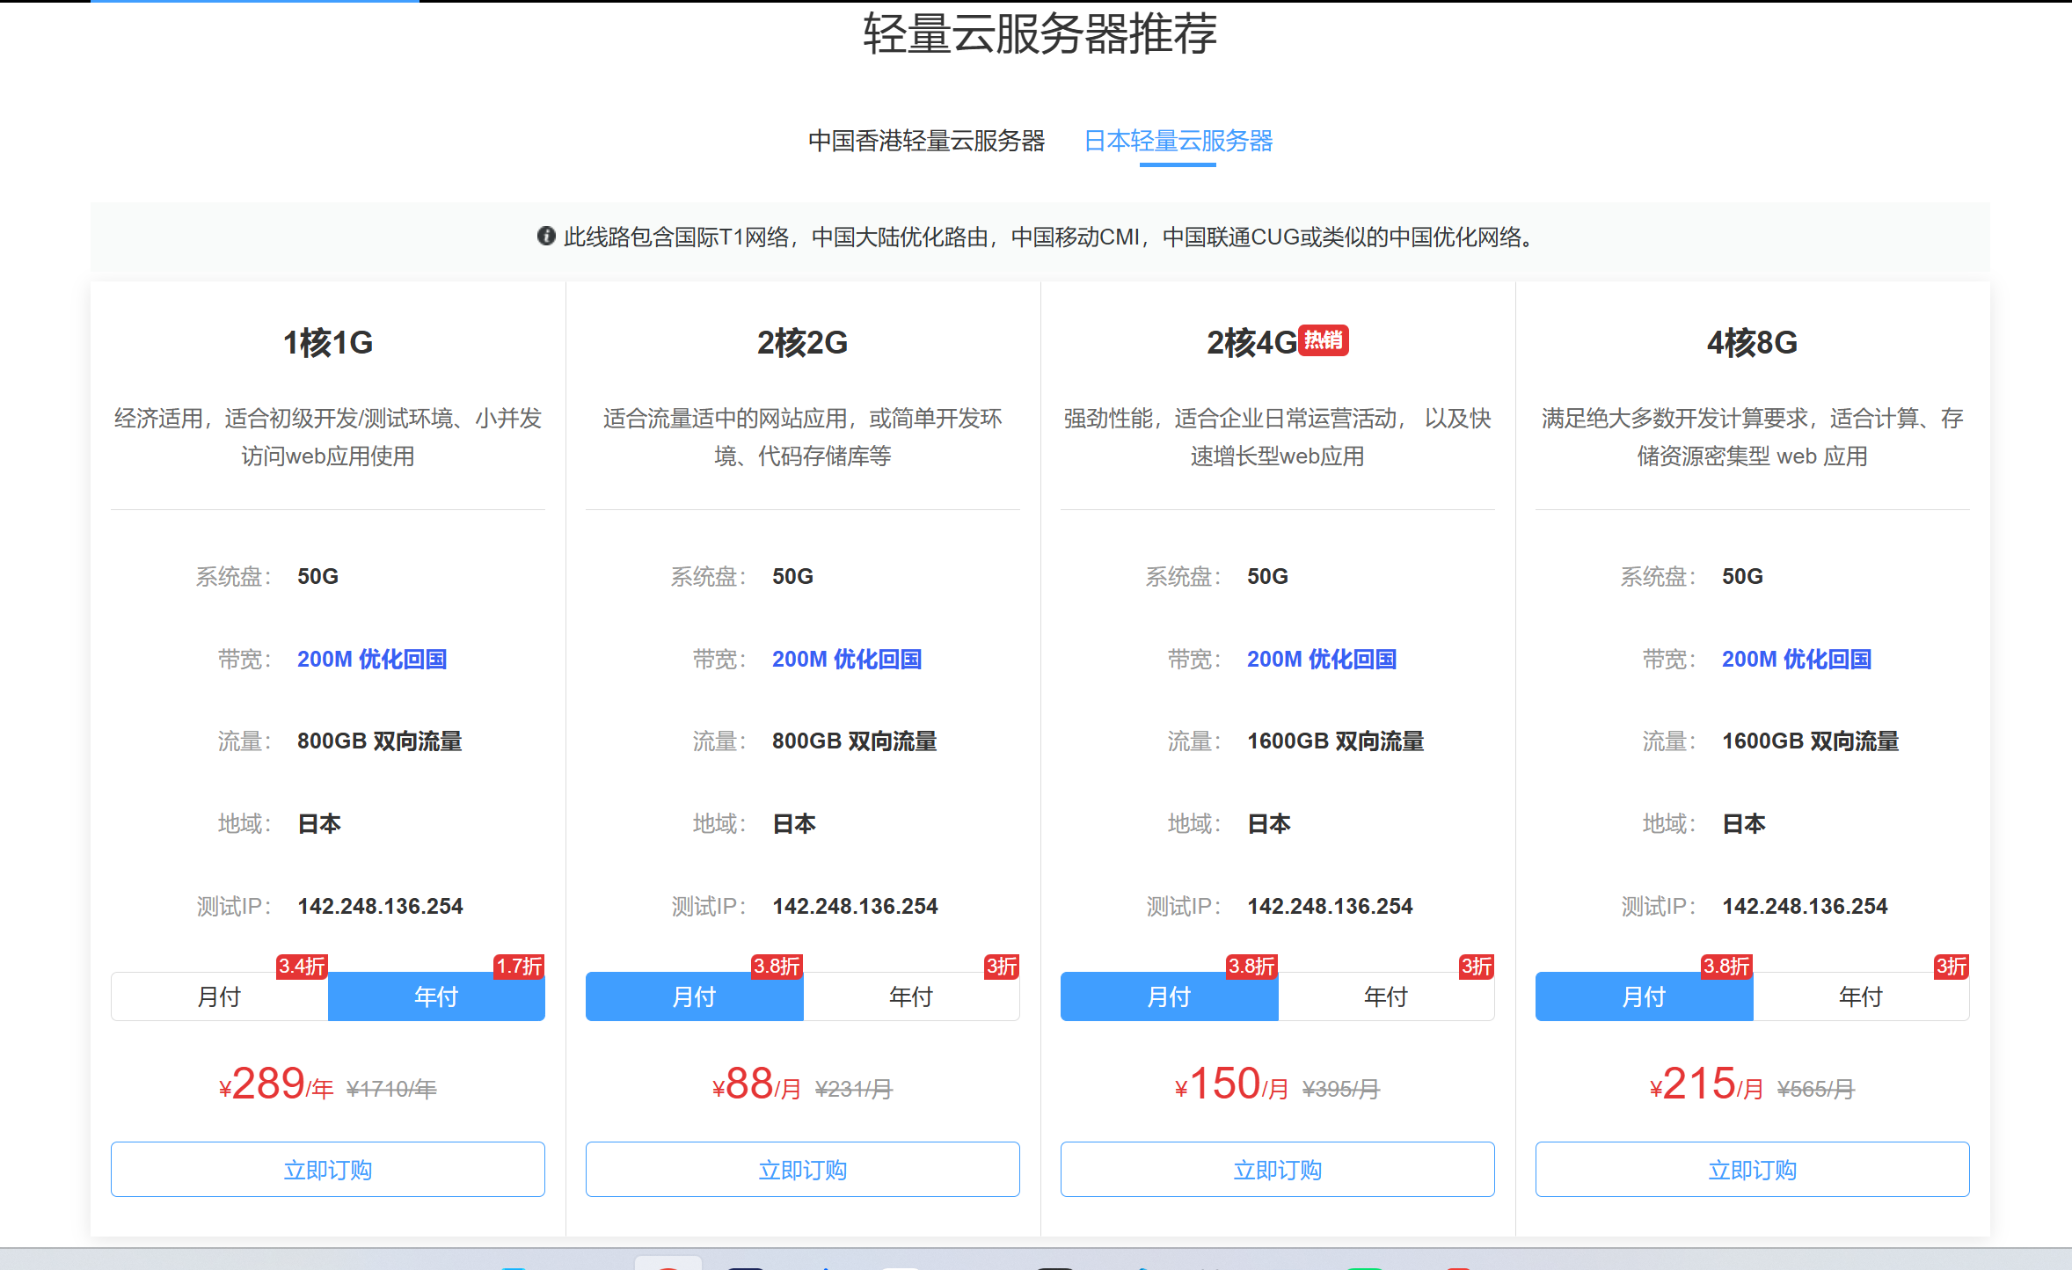Choose 年付 for the 2核4G plan
The height and width of the screenshot is (1270, 2072).
click(x=1386, y=996)
